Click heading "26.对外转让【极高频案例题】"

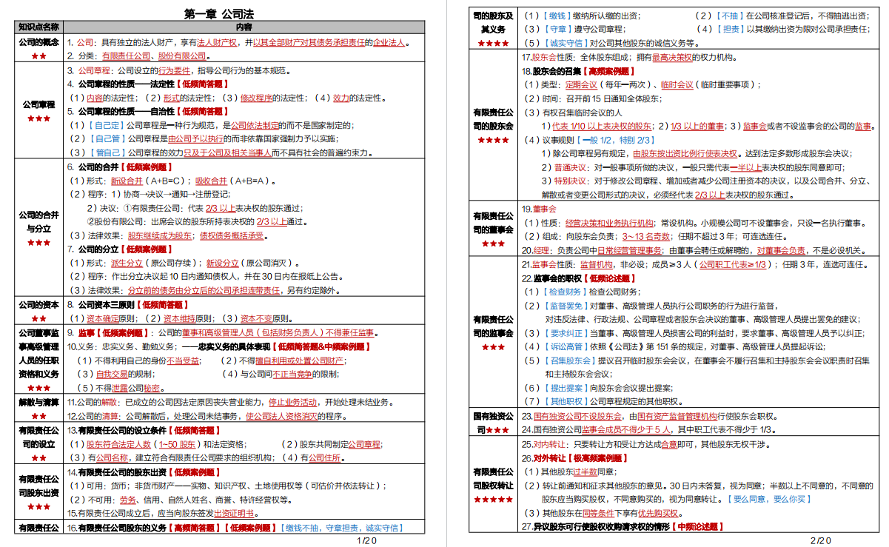(x=574, y=458)
